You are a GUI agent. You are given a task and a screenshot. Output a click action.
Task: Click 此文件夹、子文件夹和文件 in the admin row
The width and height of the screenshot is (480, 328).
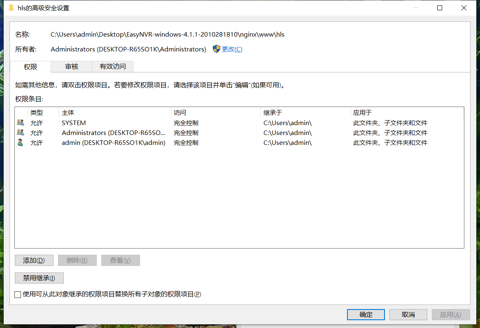(x=390, y=142)
